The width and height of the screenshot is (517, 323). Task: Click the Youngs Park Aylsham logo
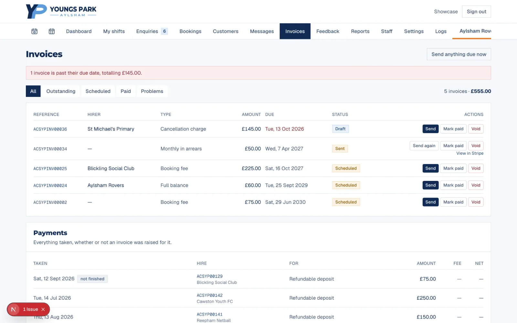61,11
